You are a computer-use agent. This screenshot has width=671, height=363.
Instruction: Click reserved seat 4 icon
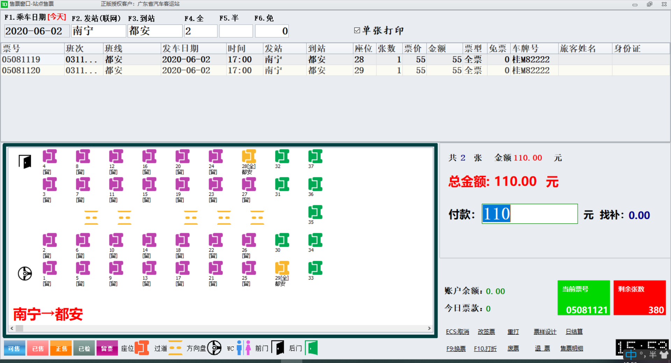pos(50,157)
